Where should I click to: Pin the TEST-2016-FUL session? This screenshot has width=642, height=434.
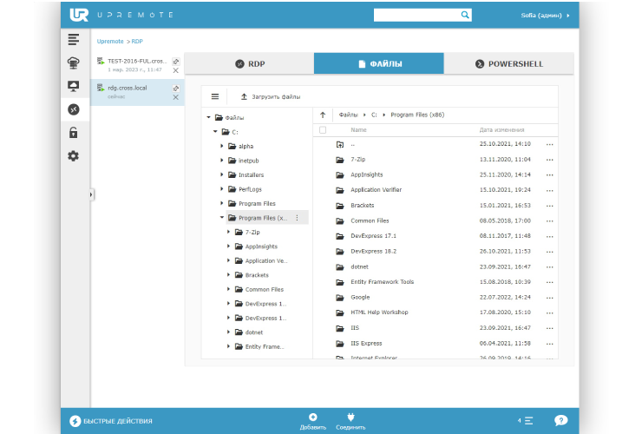click(x=175, y=62)
